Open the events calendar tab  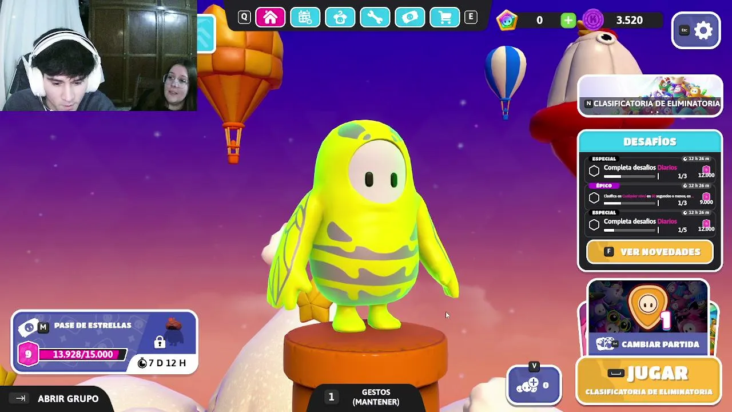click(305, 18)
